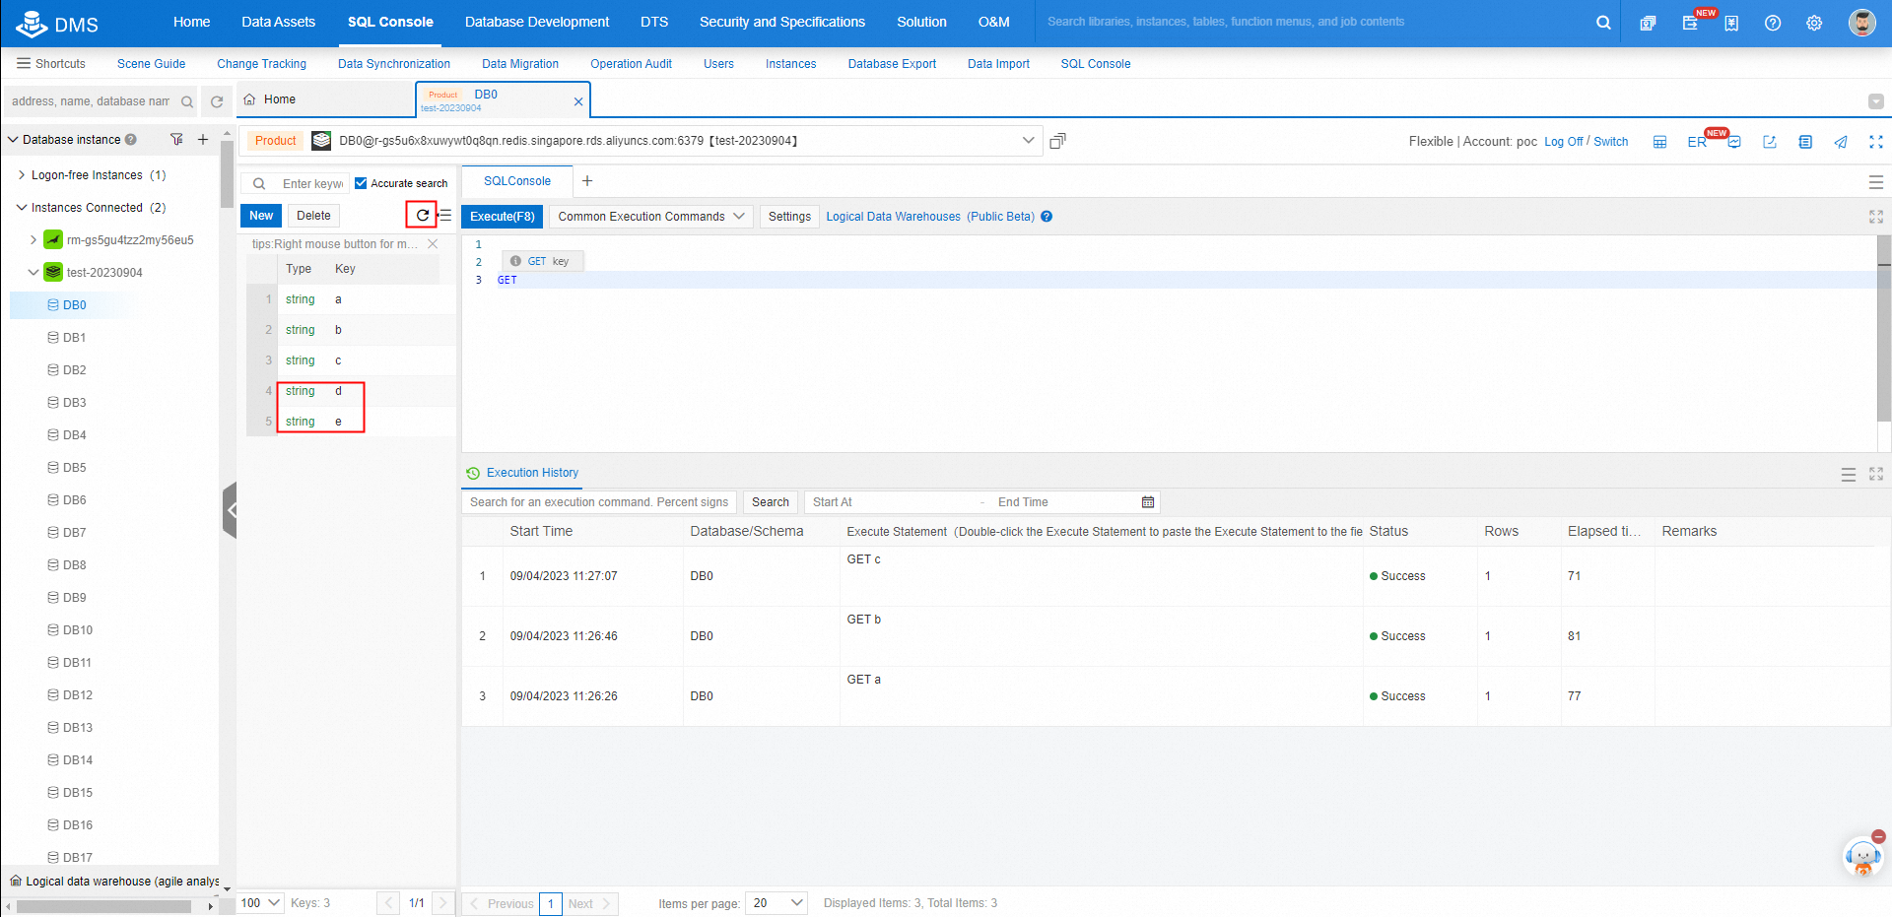
Task: Select the SQLConsole tab
Action: click(x=517, y=181)
